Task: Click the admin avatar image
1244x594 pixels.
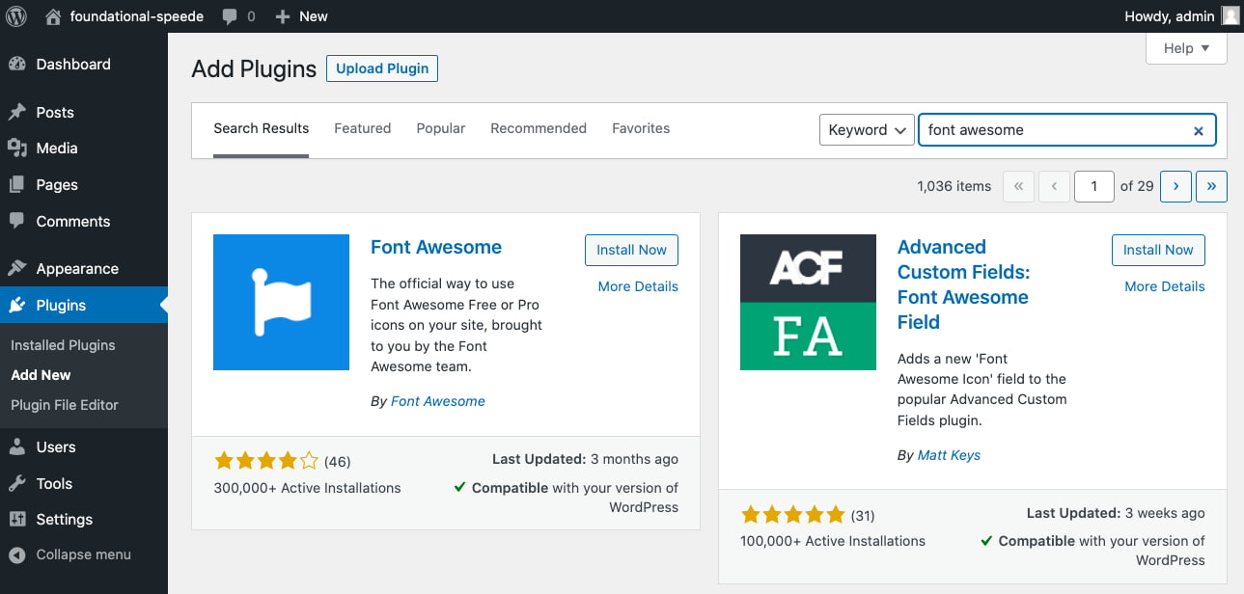Action: pos(1230,16)
